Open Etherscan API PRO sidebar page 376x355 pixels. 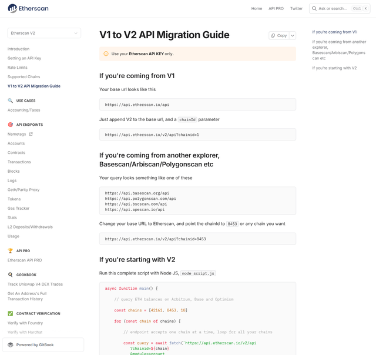25,260
